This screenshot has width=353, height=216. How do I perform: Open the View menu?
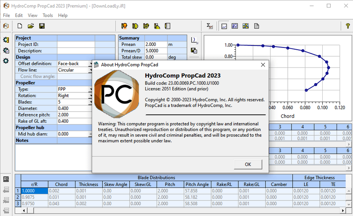pyautogui.click(x=32, y=15)
